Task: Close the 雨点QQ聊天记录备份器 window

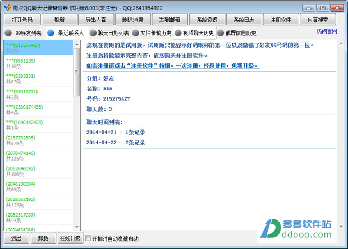Action: coord(337,8)
